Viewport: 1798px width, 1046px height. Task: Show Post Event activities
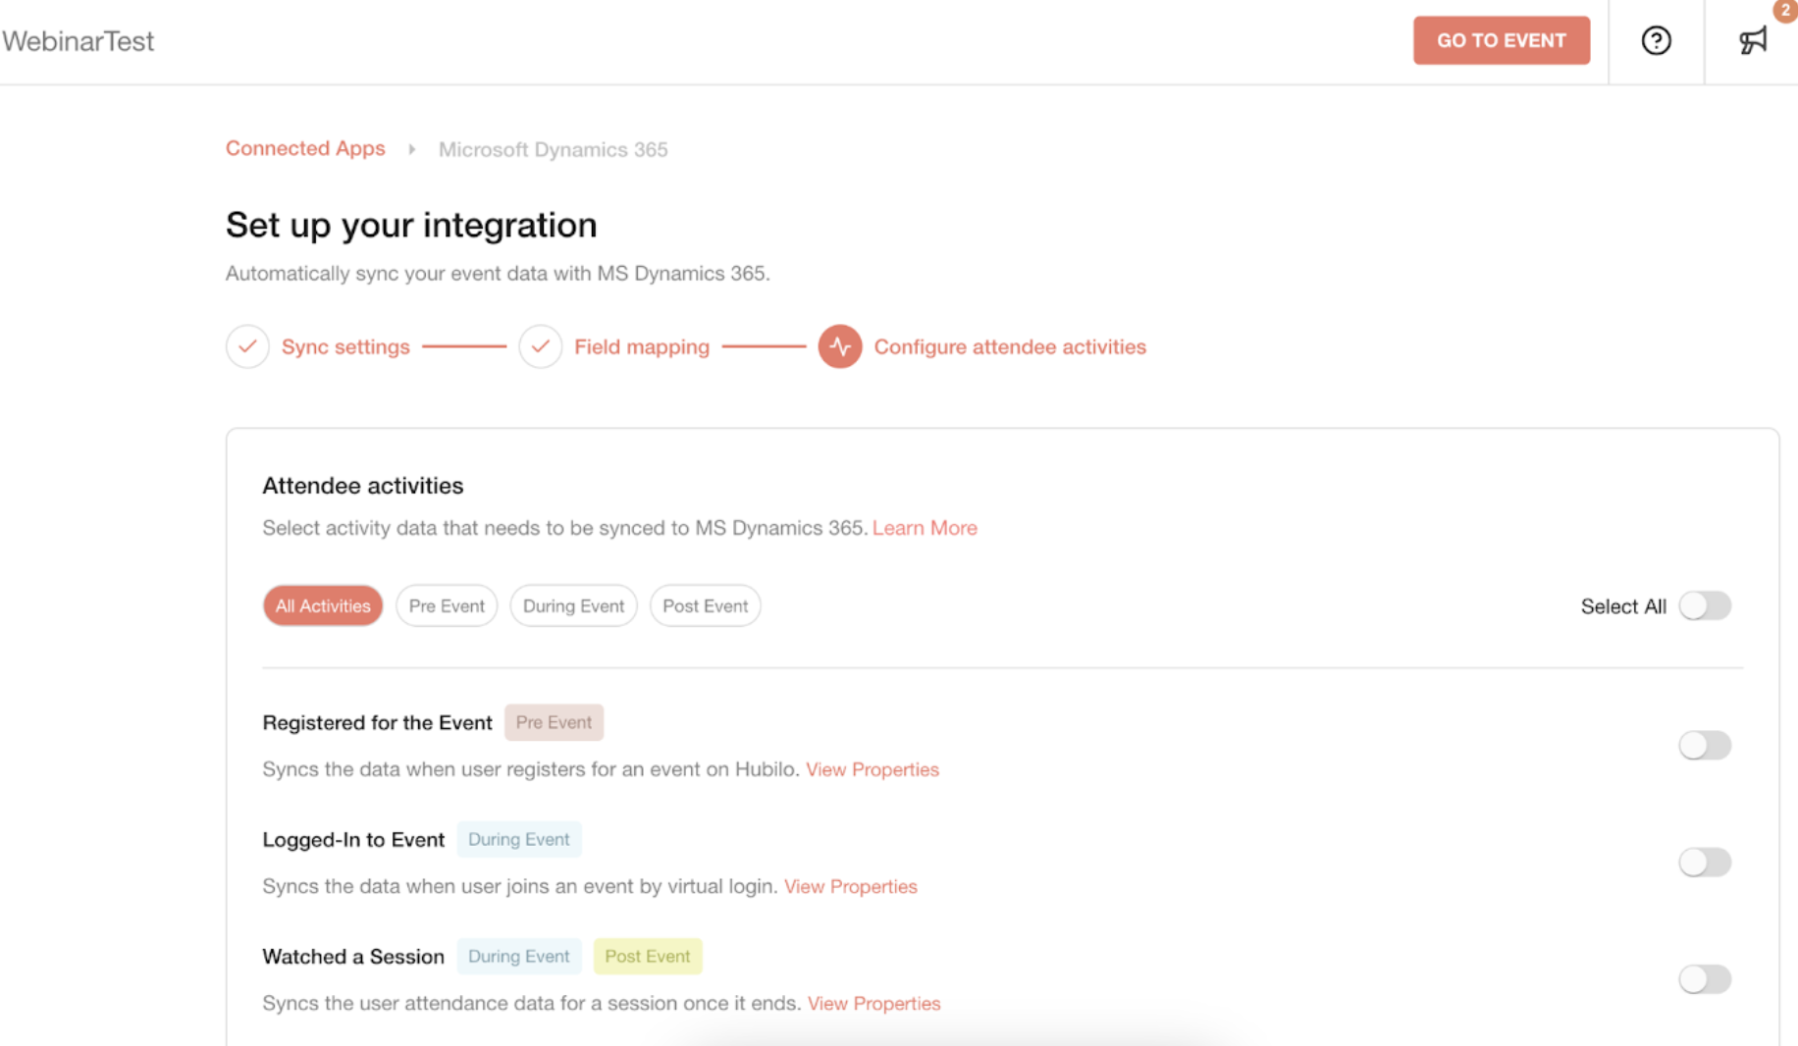[x=705, y=605]
